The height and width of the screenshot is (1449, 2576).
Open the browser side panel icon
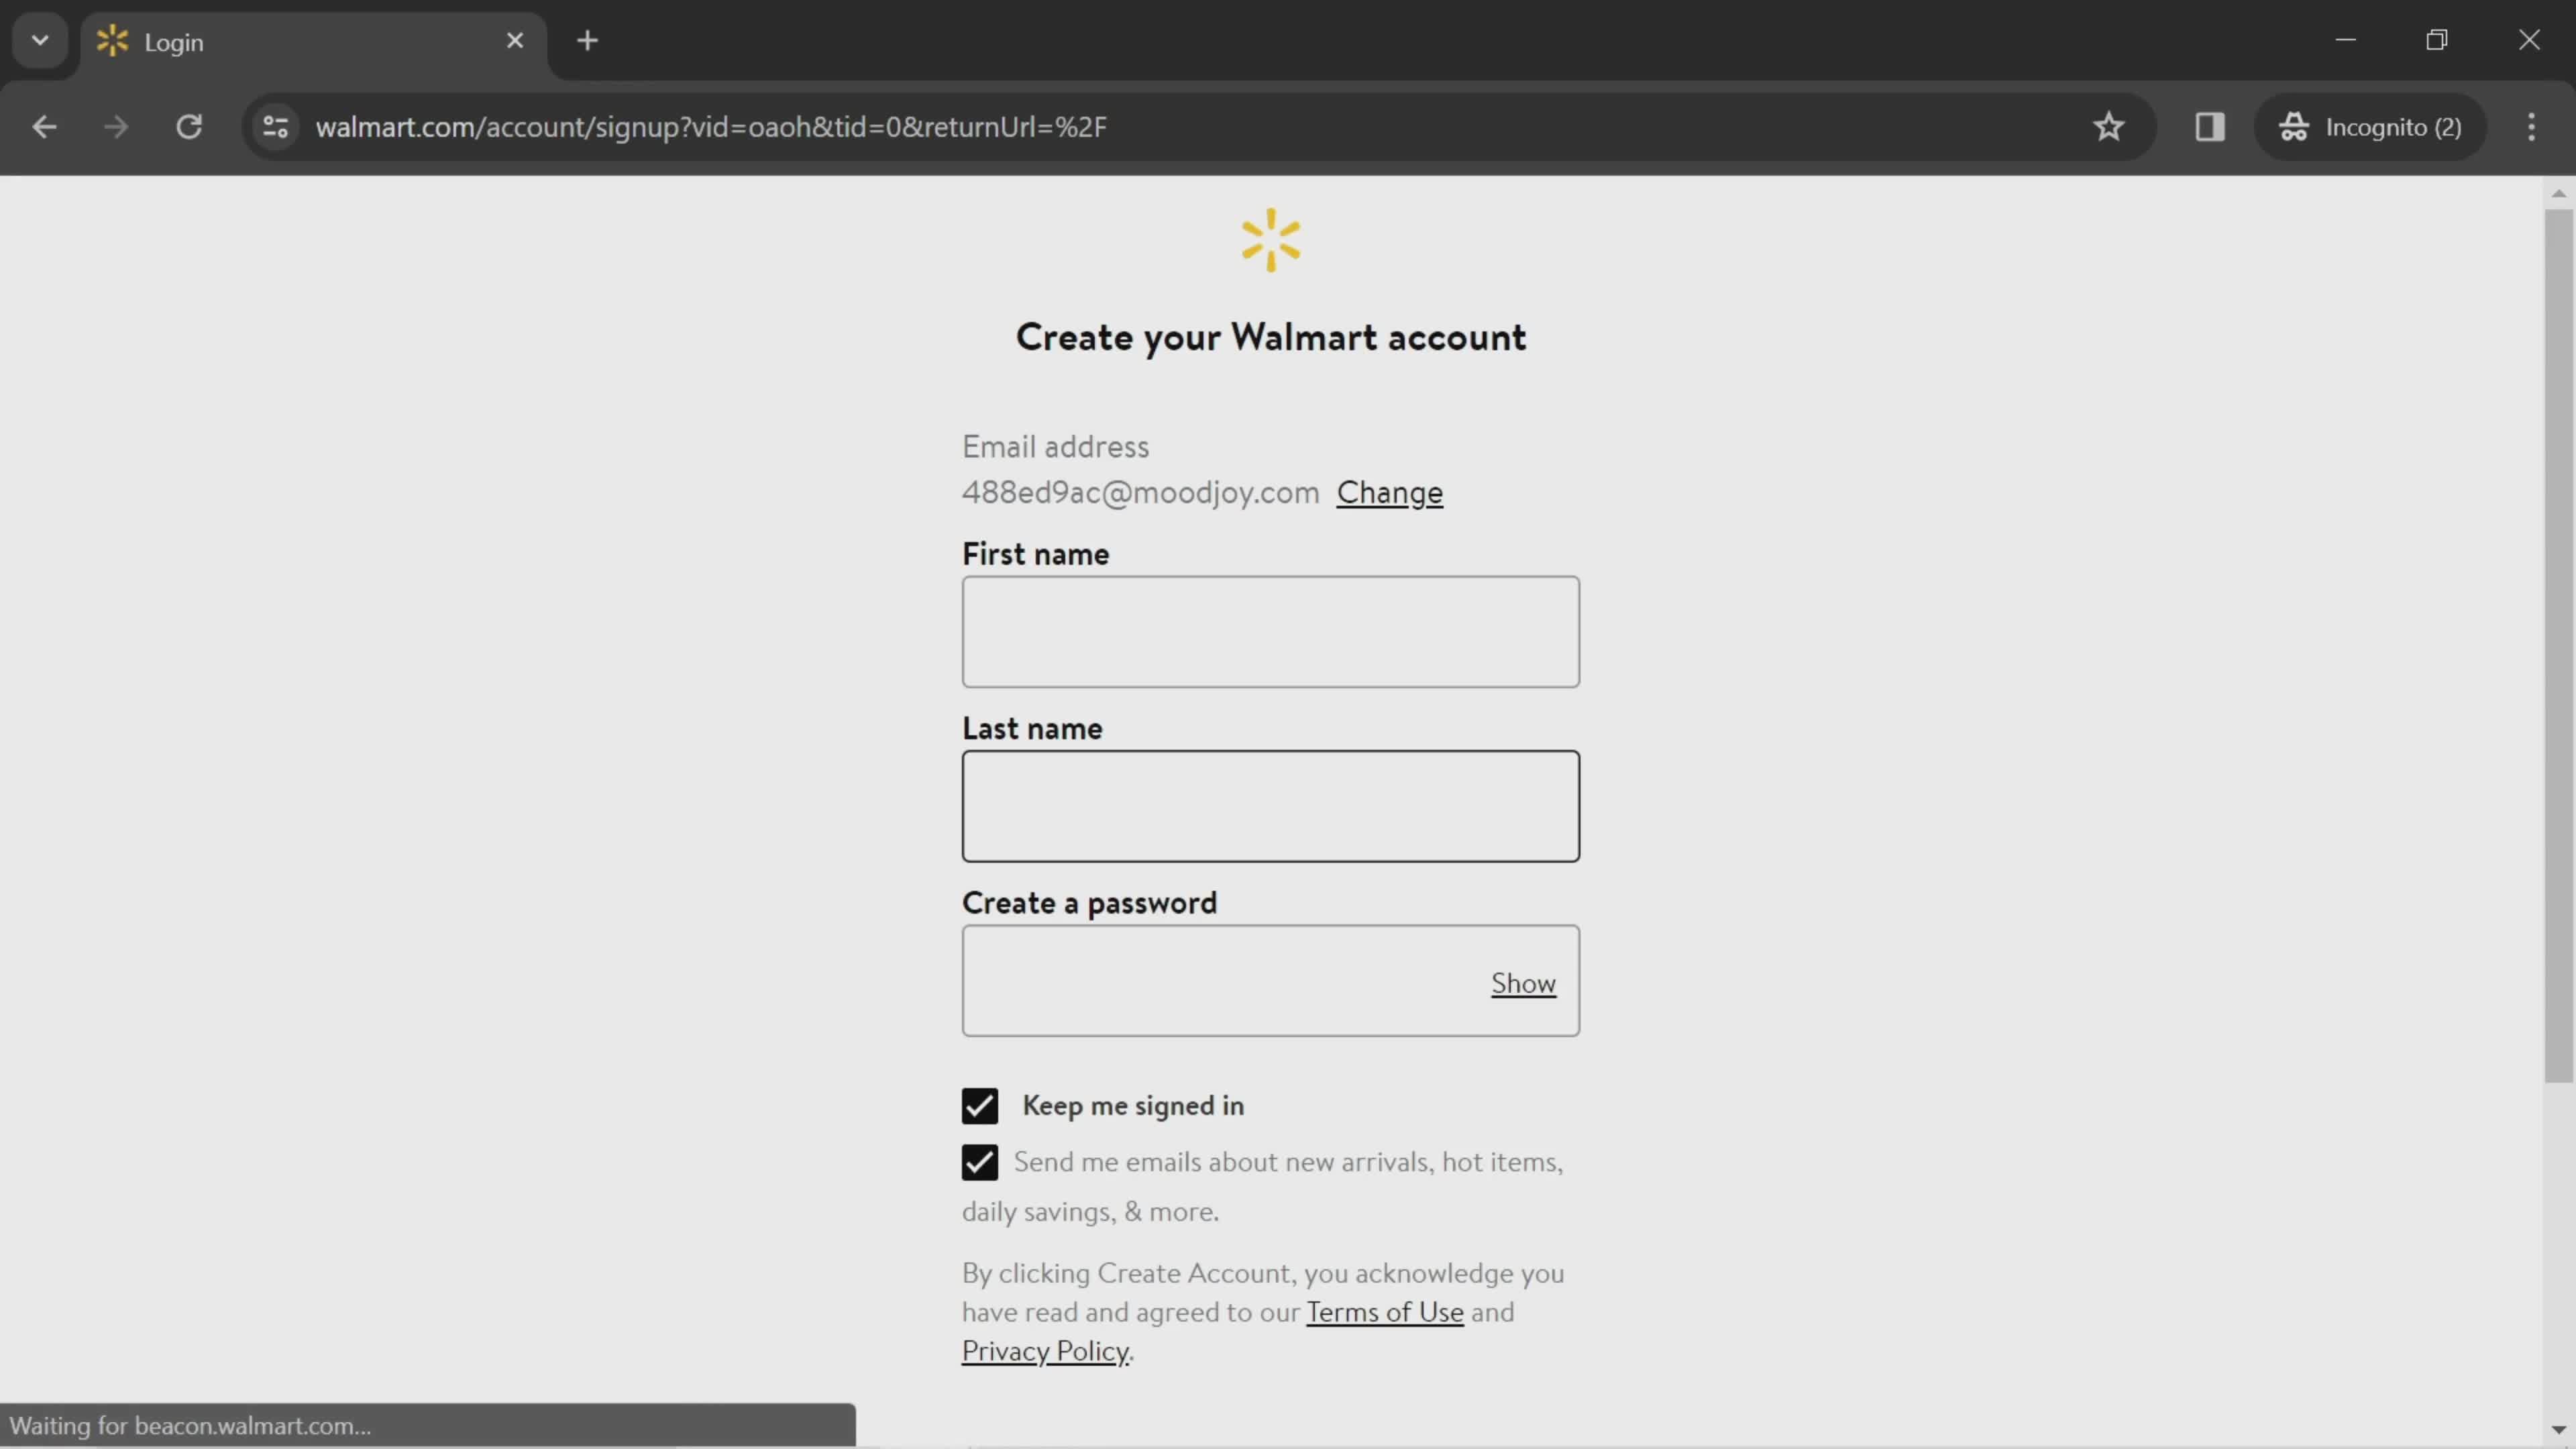coord(2209,127)
